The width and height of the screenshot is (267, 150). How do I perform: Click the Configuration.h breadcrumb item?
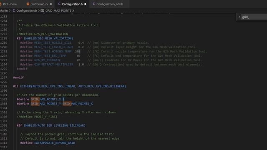(27, 10)
